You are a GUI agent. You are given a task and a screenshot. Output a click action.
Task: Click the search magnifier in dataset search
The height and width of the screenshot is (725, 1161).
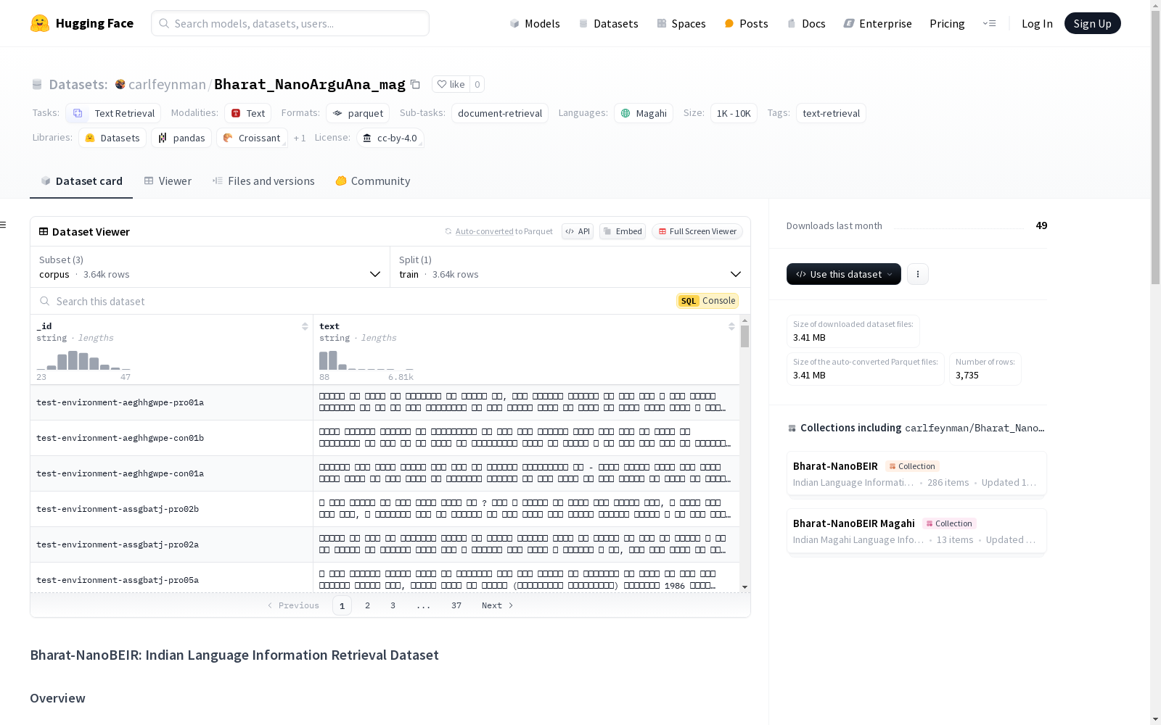pos(45,301)
